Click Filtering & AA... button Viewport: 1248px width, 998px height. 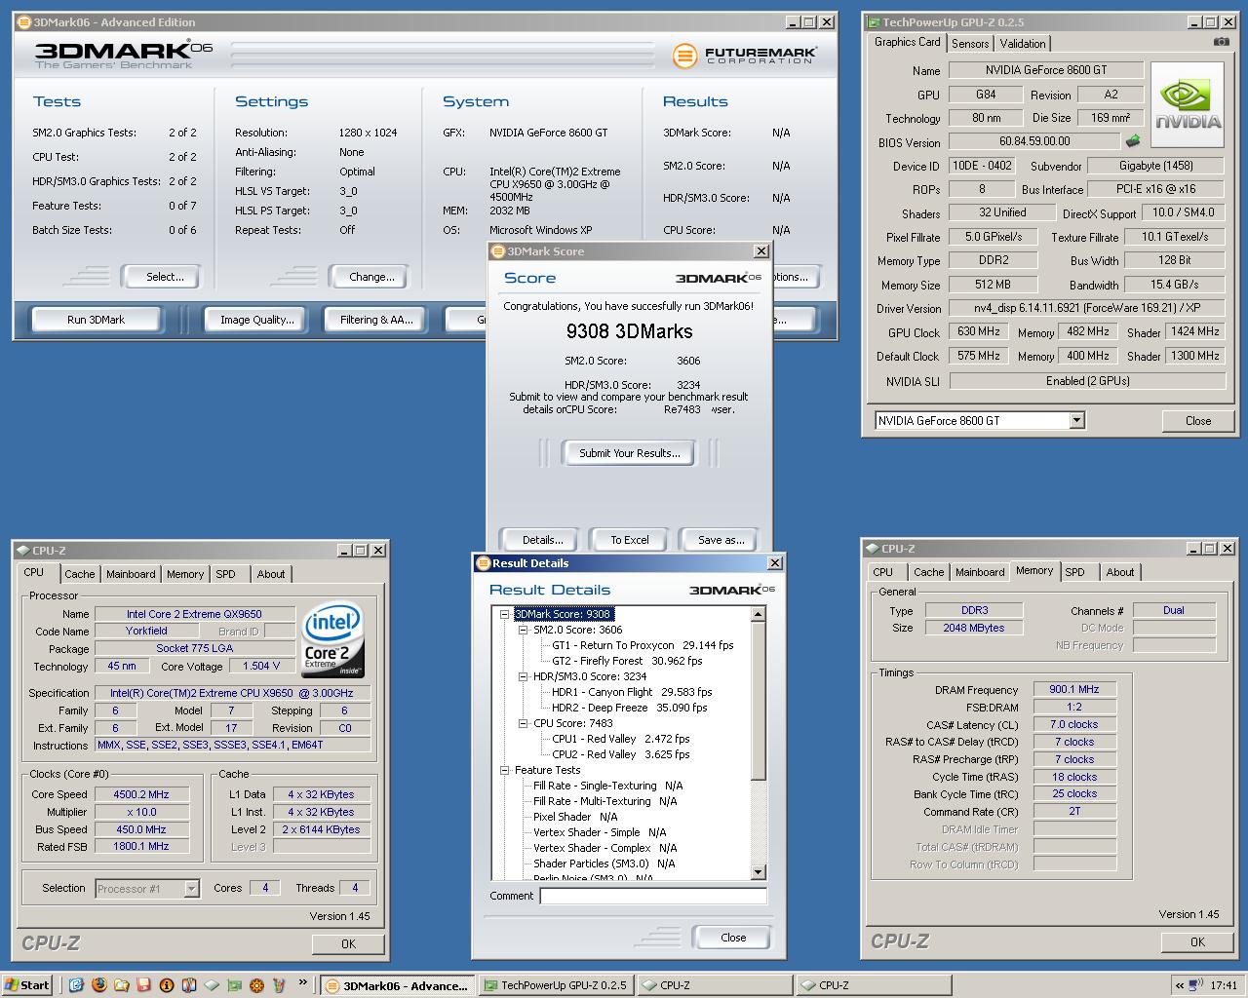[376, 320]
